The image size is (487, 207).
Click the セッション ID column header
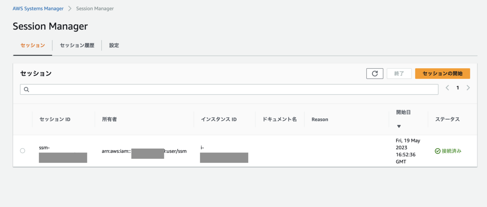55,119
